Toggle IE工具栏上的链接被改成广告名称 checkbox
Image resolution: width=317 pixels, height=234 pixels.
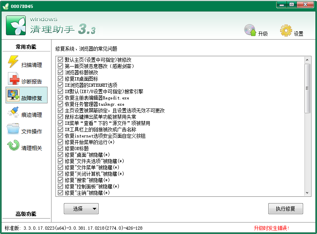click(x=60, y=129)
